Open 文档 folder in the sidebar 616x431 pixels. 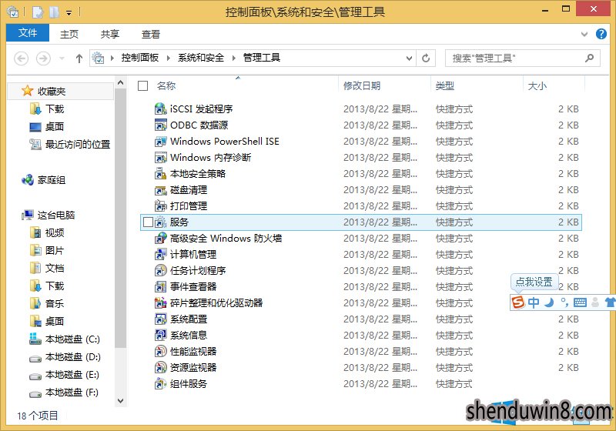(x=54, y=268)
